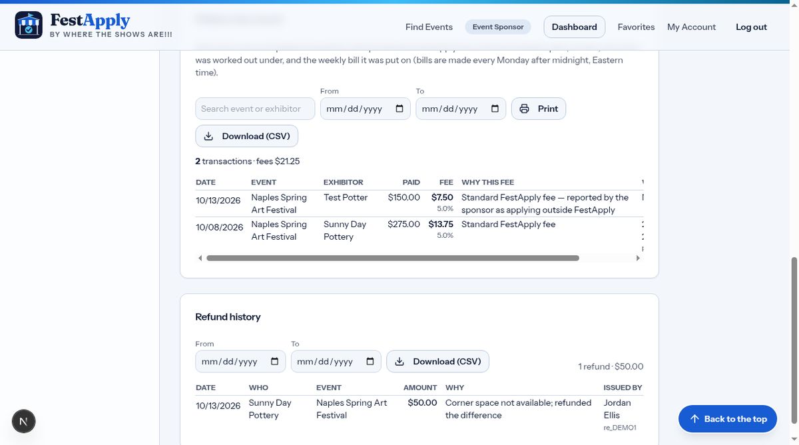Download the refund history CSV
This screenshot has height=445, width=799.
coord(438,362)
